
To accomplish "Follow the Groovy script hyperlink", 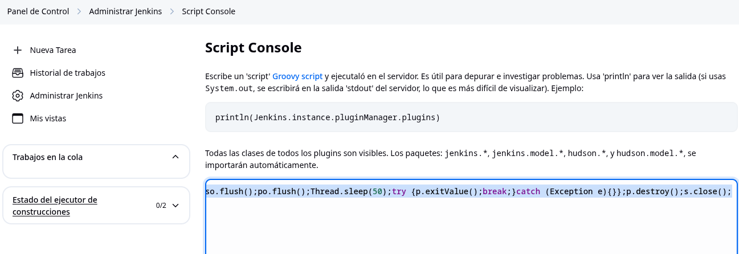I will [x=297, y=76].
